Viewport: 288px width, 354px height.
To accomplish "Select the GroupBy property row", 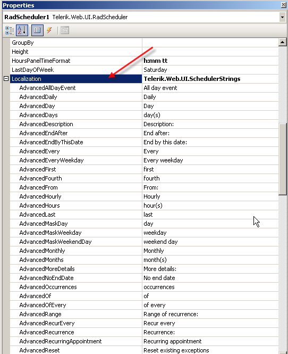I will coord(76,43).
